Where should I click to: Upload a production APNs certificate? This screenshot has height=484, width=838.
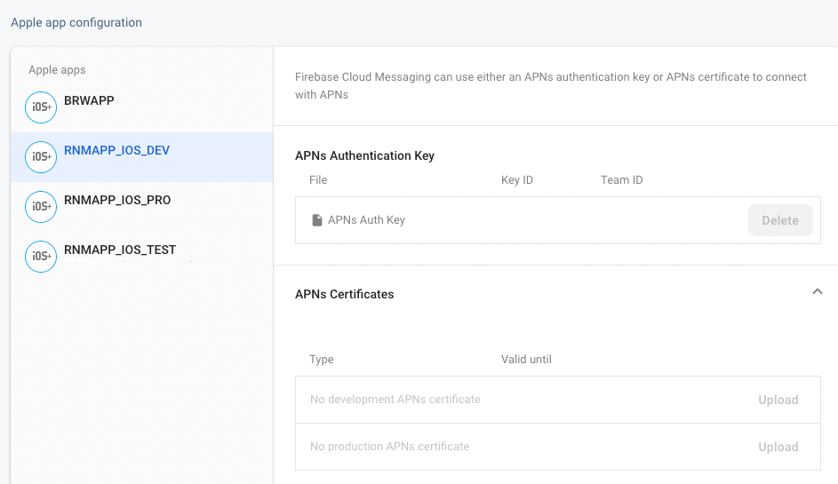point(778,447)
